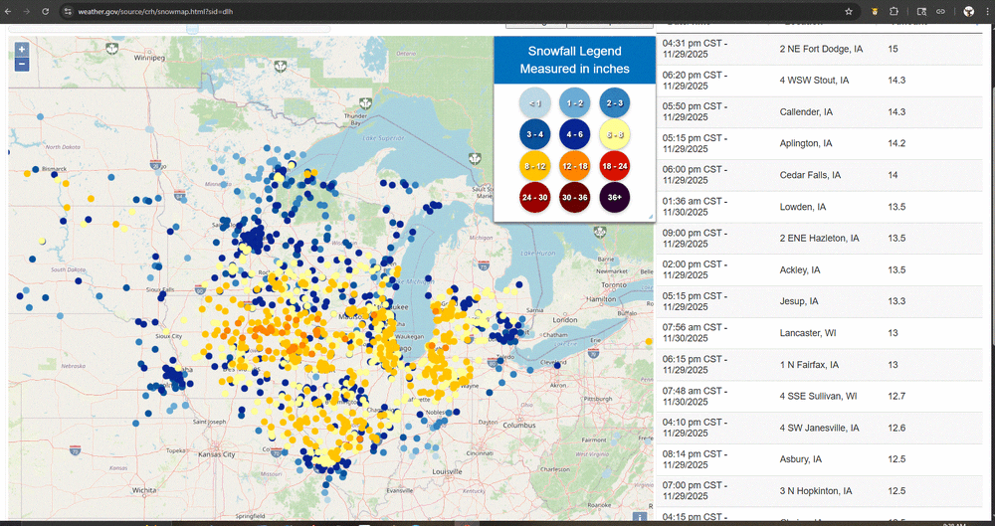
Task: View site information icon in address bar
Action: click(x=68, y=11)
